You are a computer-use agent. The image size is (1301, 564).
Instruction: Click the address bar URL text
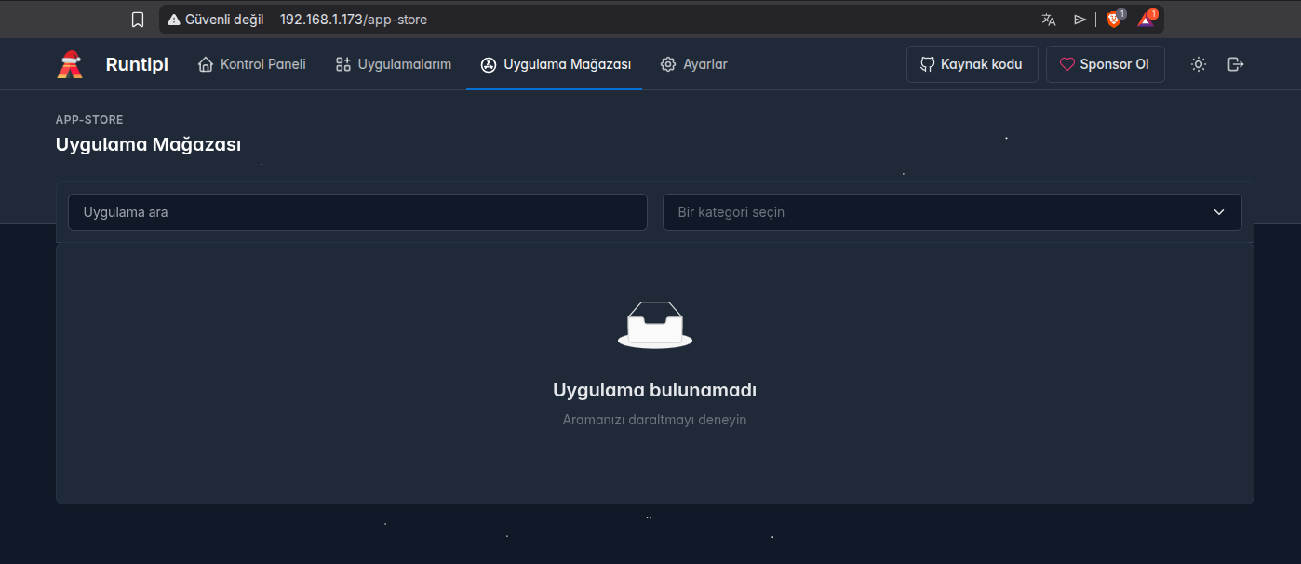pos(354,19)
